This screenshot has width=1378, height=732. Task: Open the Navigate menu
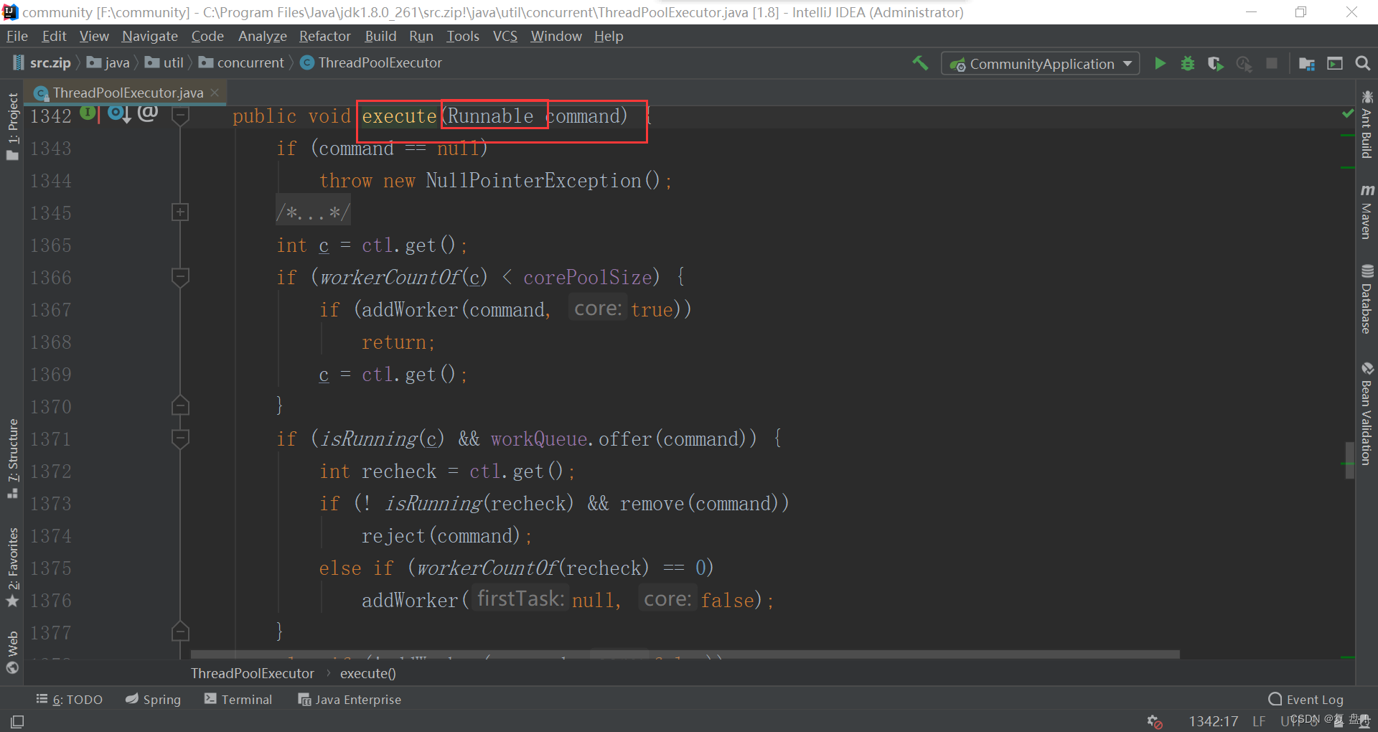point(149,36)
